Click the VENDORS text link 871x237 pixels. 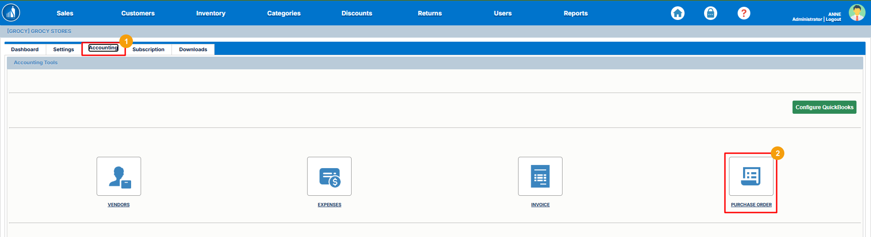119,205
